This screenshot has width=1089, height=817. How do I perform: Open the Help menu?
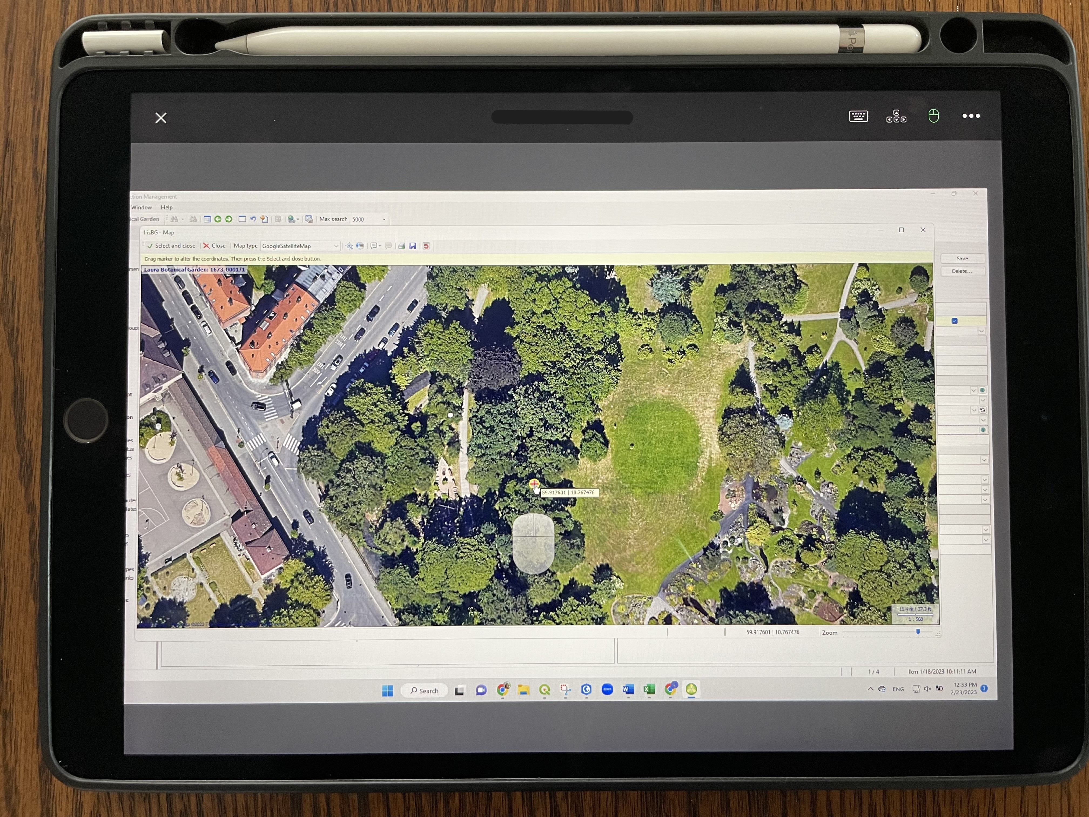tap(166, 207)
